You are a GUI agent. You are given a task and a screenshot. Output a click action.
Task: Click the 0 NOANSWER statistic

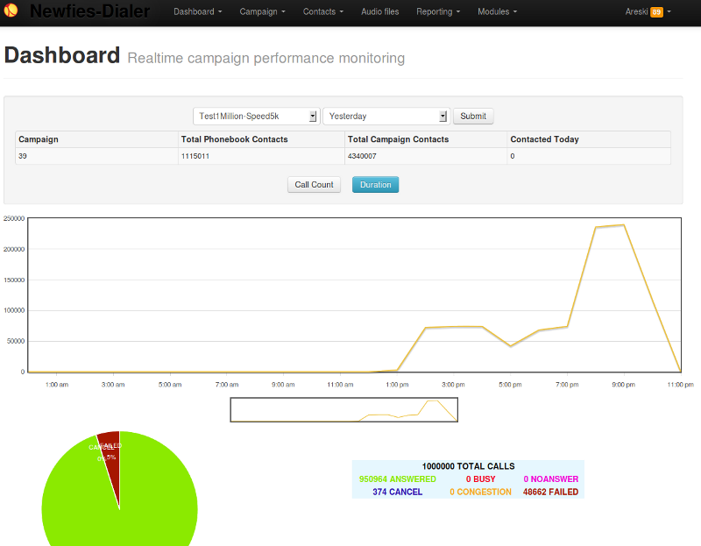click(551, 479)
